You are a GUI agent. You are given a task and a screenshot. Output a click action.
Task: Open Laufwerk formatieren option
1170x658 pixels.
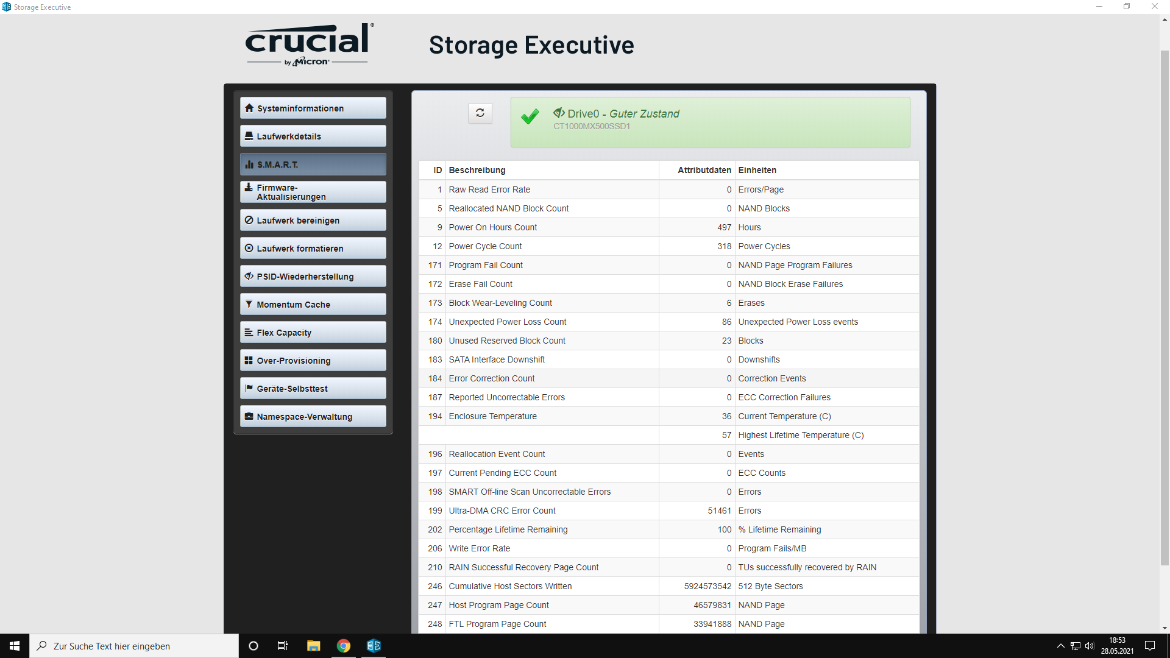point(313,249)
